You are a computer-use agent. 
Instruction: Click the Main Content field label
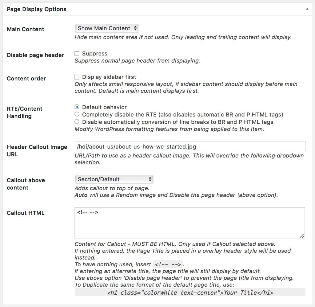(26, 29)
